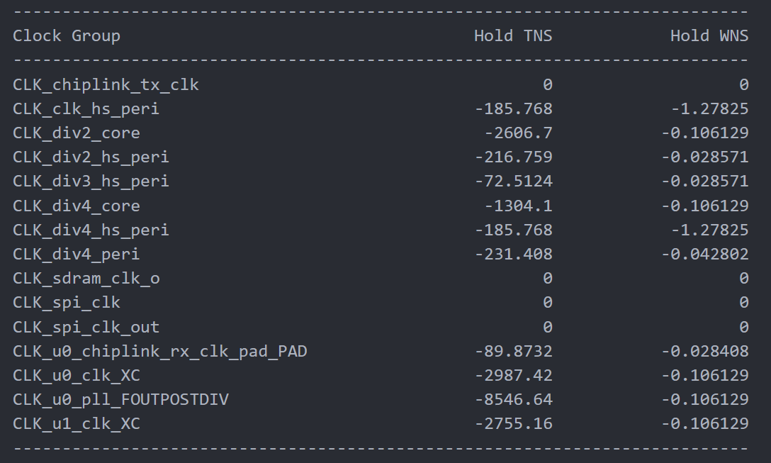Screen dimensions: 771x463
Task: Select the CLK_div2_hs_peri text
Action: pyautogui.click(x=91, y=157)
